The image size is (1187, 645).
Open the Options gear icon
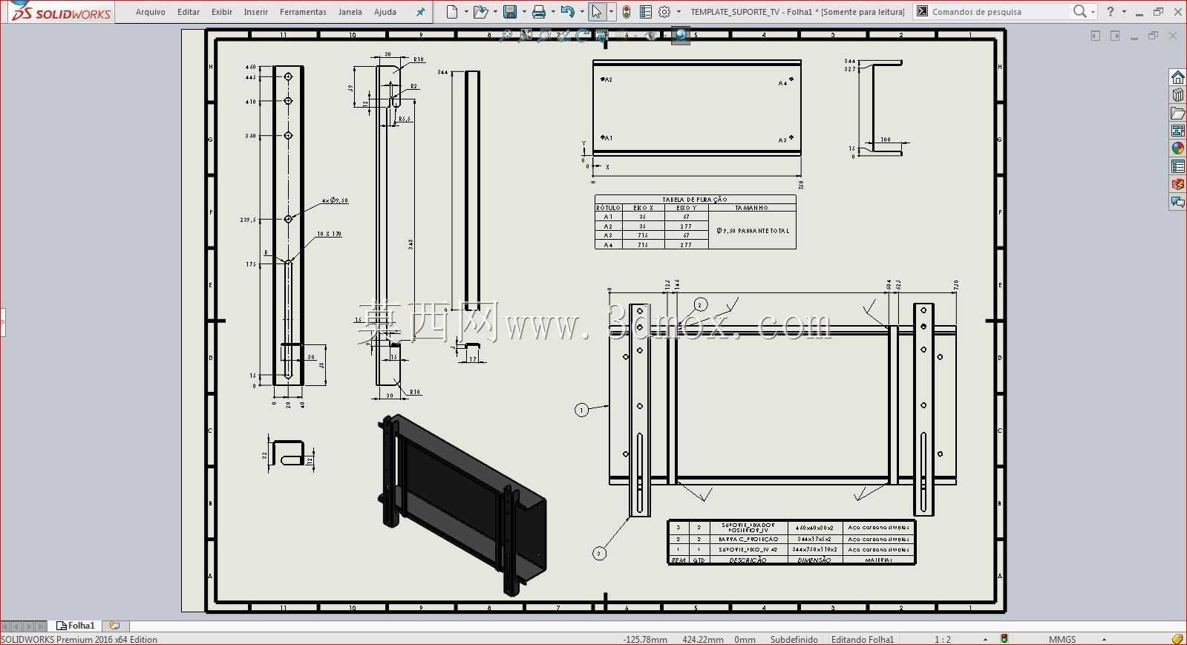pyautogui.click(x=664, y=12)
